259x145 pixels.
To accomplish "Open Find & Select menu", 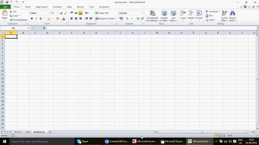I will [232, 16].
